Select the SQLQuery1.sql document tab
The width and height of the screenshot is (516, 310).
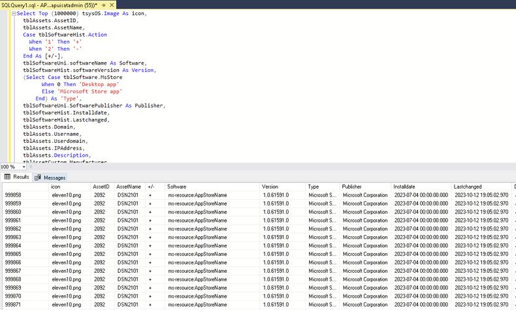click(x=49, y=5)
